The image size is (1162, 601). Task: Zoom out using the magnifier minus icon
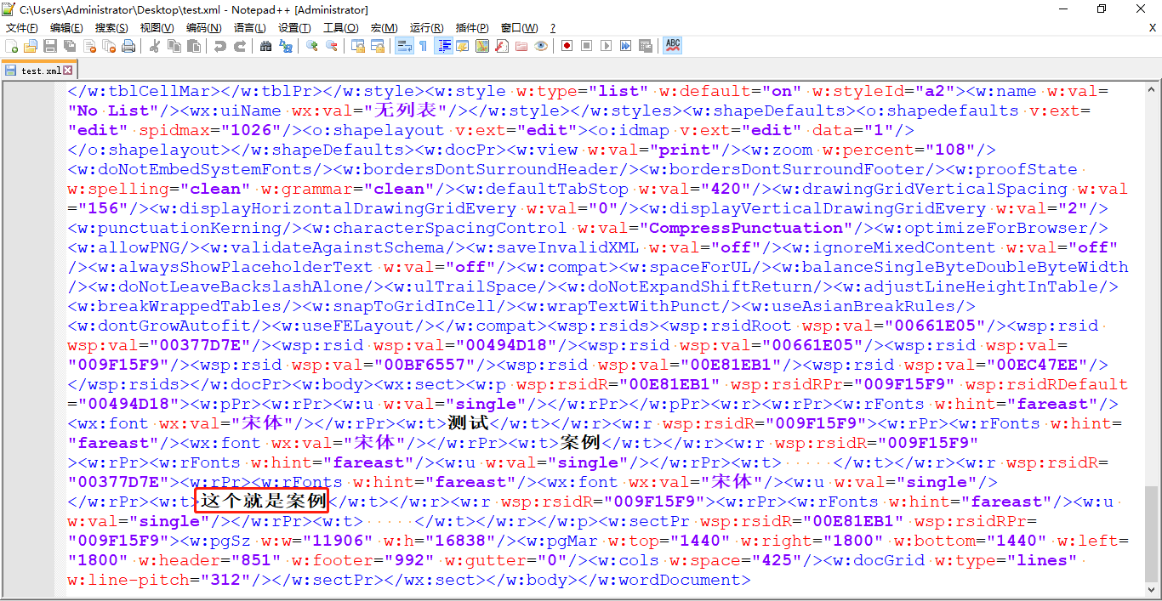click(332, 46)
